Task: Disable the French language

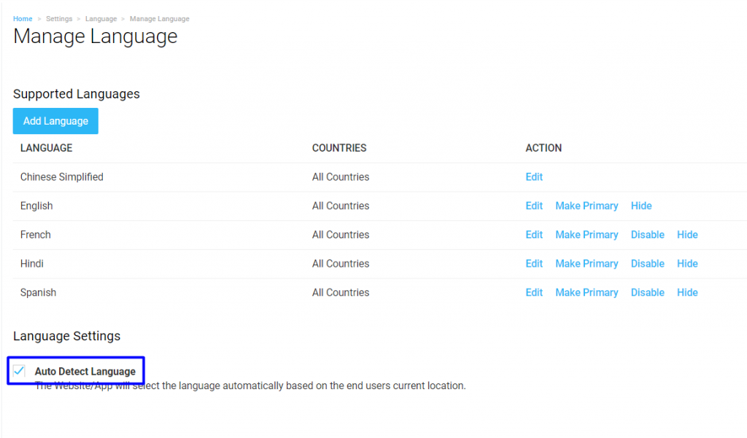Action: pyautogui.click(x=647, y=234)
